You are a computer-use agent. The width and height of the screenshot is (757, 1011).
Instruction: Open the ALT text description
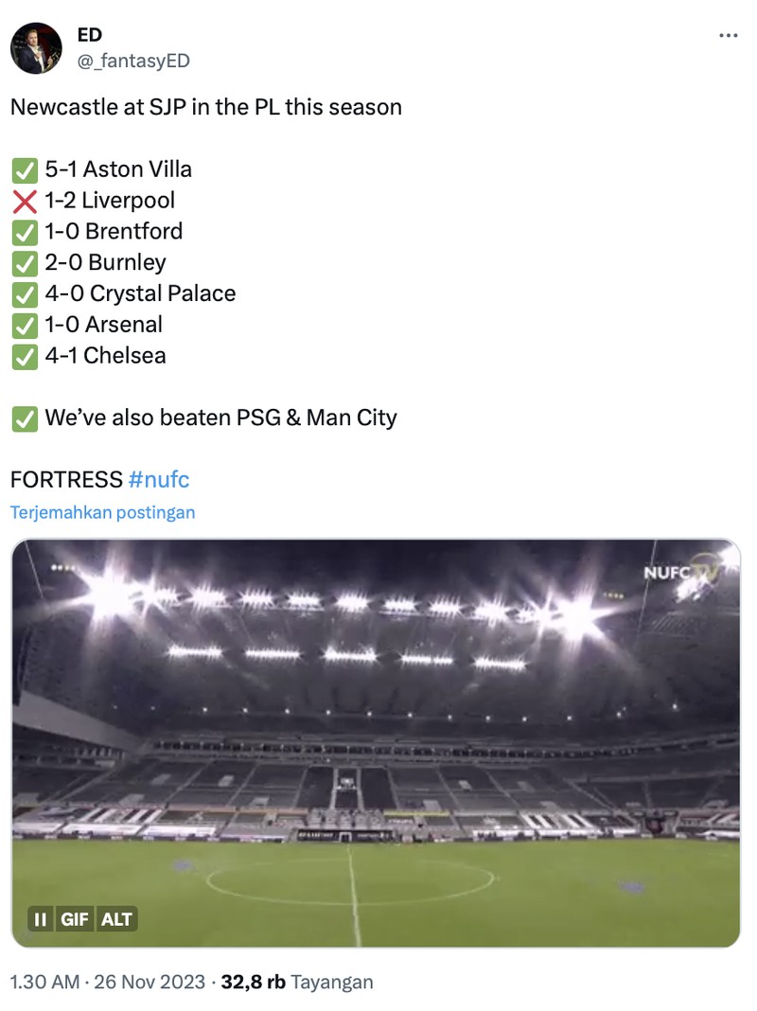[x=117, y=918]
